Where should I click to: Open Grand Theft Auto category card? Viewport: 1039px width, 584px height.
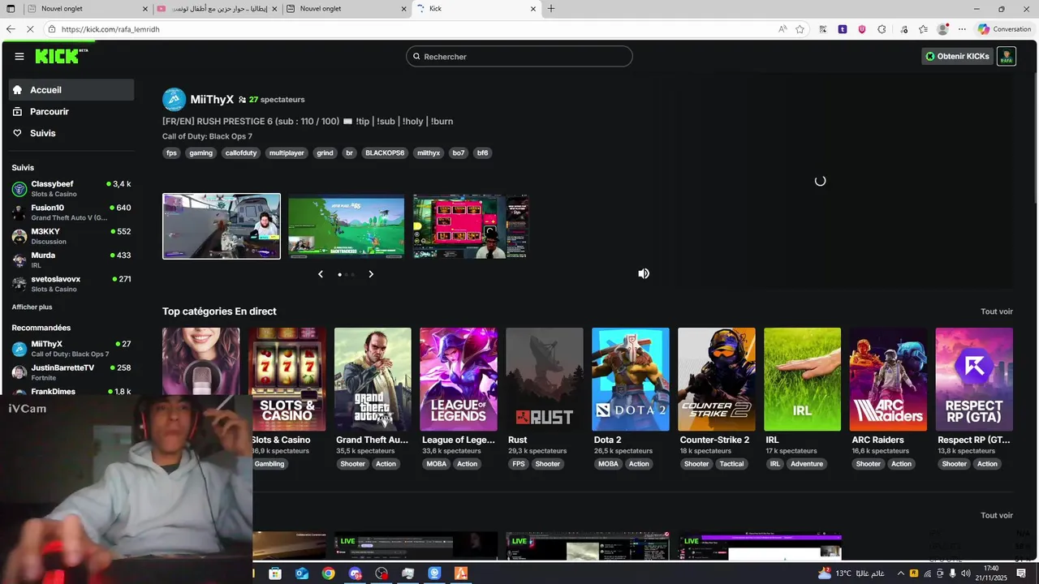pos(373,379)
